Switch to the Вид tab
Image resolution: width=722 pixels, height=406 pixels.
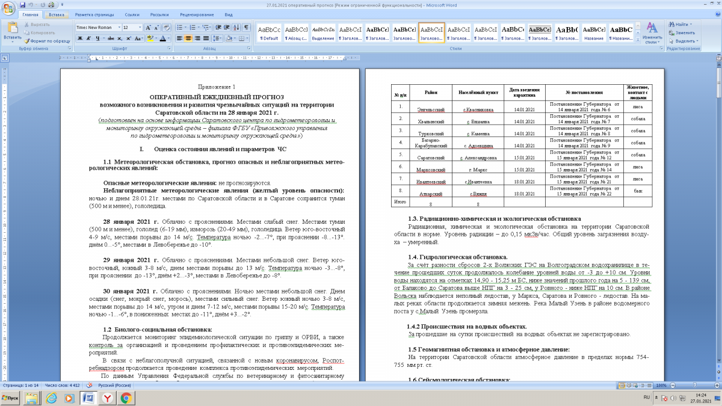tap(229, 14)
